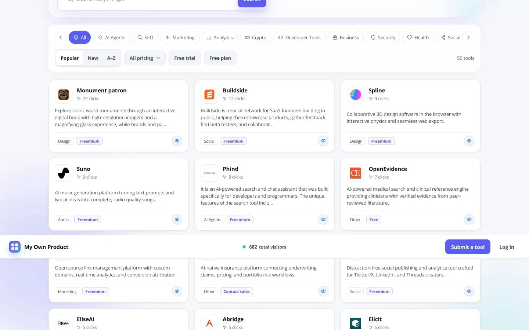Click the '682 total visitors' text
Screen dimensions: 529x330
click(x=267, y=247)
